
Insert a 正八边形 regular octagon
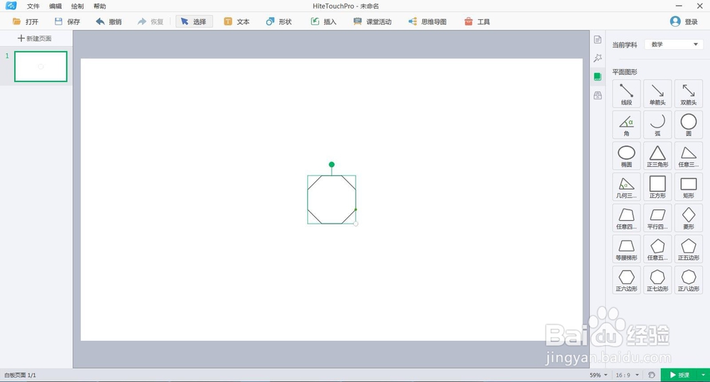coord(688,280)
